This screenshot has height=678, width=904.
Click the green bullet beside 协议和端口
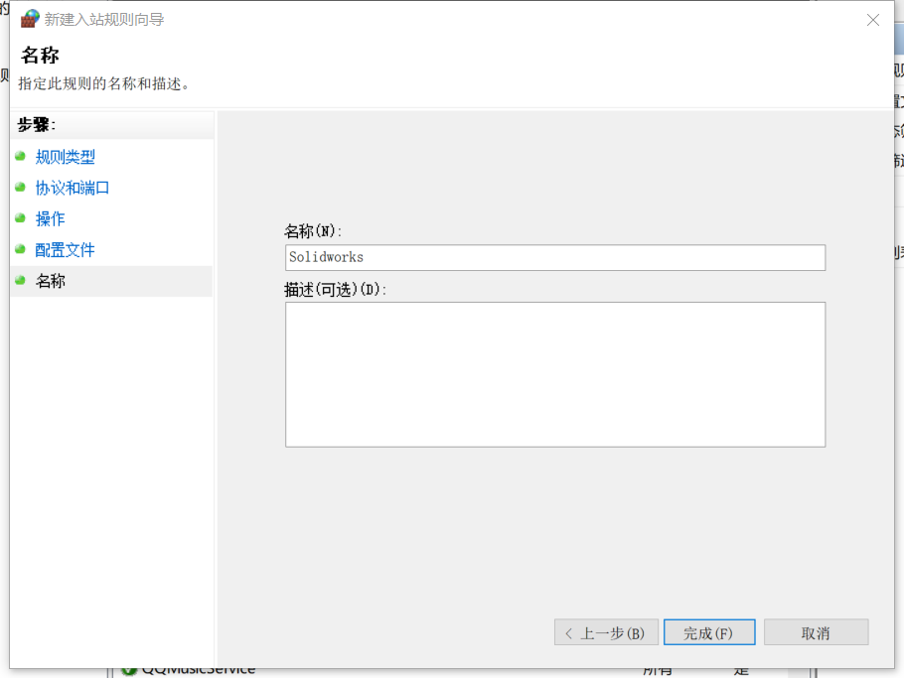pyautogui.click(x=20, y=187)
